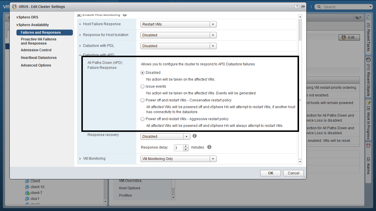The image size is (376, 211).
Task: Increase the Response delay stepper value
Action: (186, 146)
